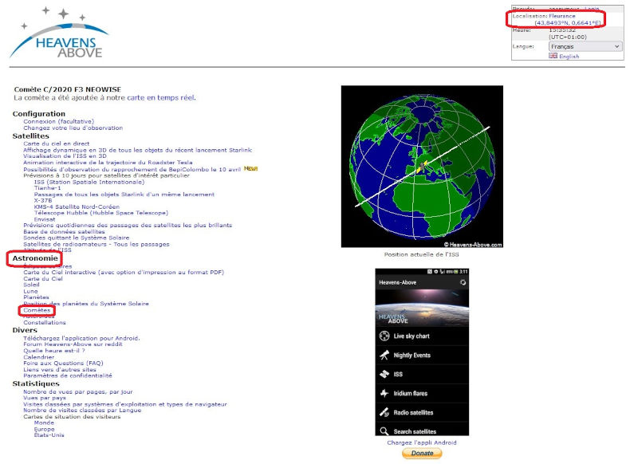
Task: Click the Heavens Above logo
Action: (59, 33)
